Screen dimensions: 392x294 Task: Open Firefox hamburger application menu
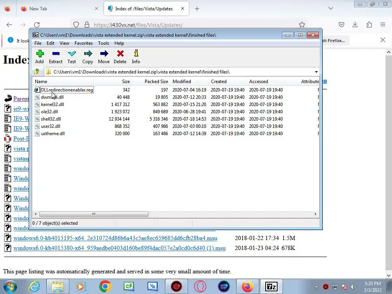pos(383,24)
